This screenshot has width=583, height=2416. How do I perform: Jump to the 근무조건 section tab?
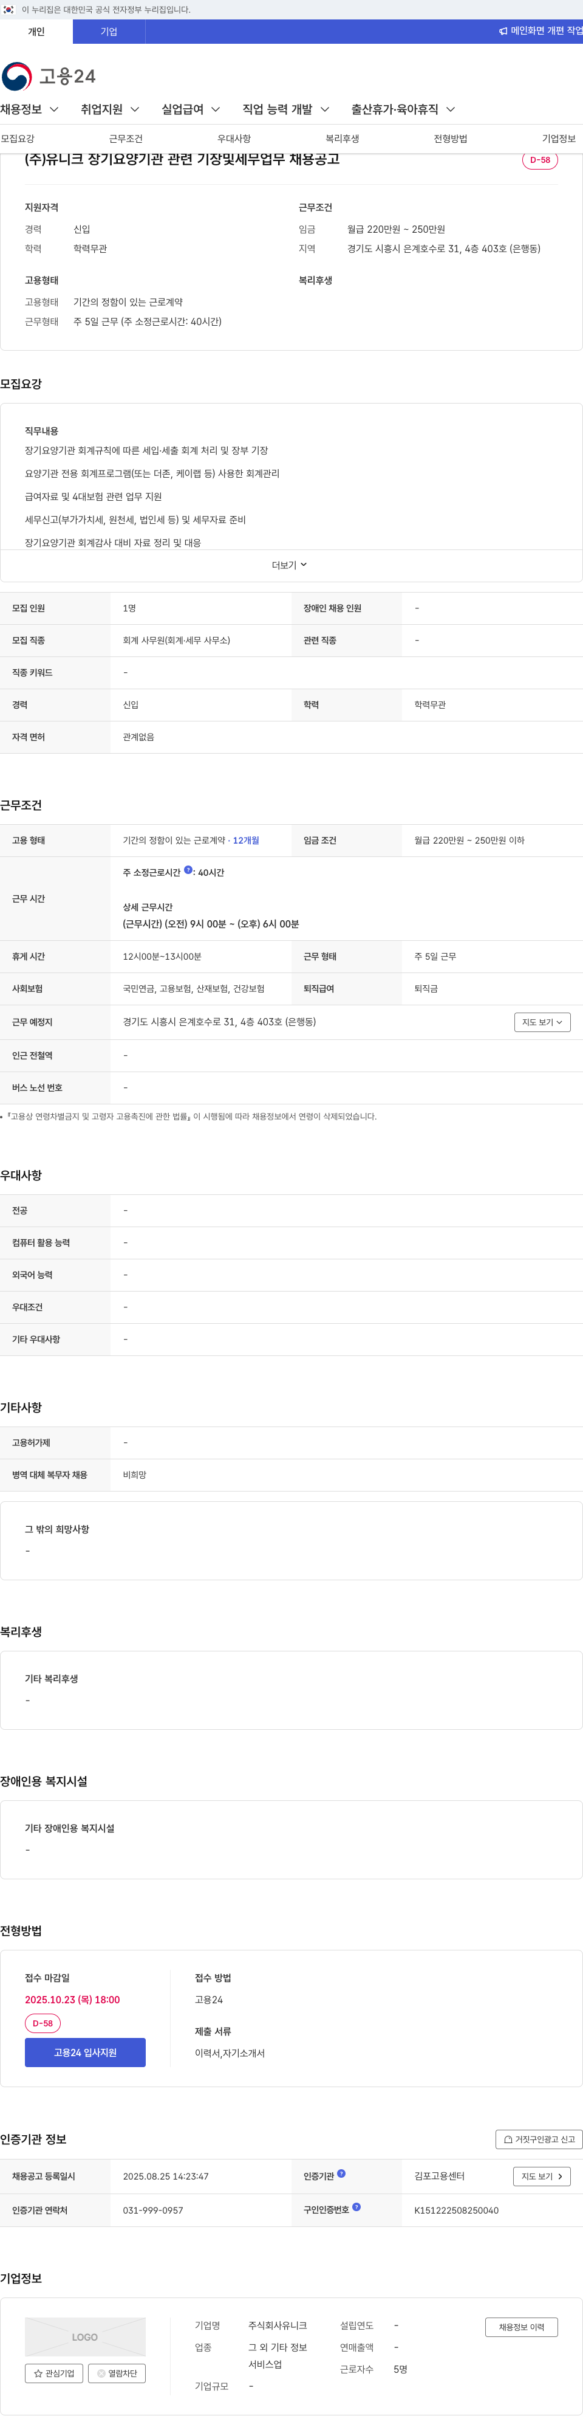(x=126, y=139)
